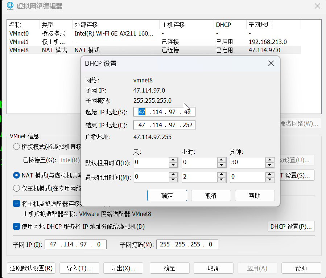Click 确定 at bottom of network editor
326x278 pixels.
(169, 268)
